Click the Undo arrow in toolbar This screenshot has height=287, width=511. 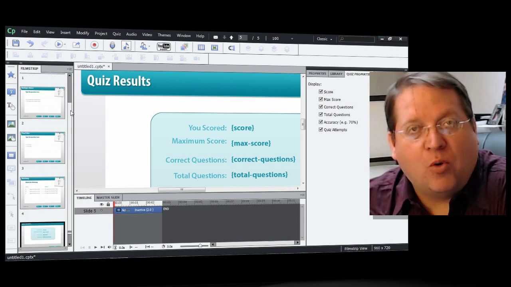pos(30,43)
